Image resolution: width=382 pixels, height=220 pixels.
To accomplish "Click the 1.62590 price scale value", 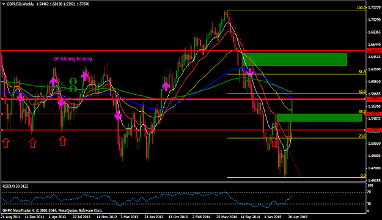I will (375, 69).
